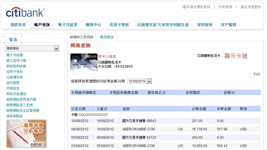
Task: Open 電子月結單 in the top navigation
Action: coord(68,25)
